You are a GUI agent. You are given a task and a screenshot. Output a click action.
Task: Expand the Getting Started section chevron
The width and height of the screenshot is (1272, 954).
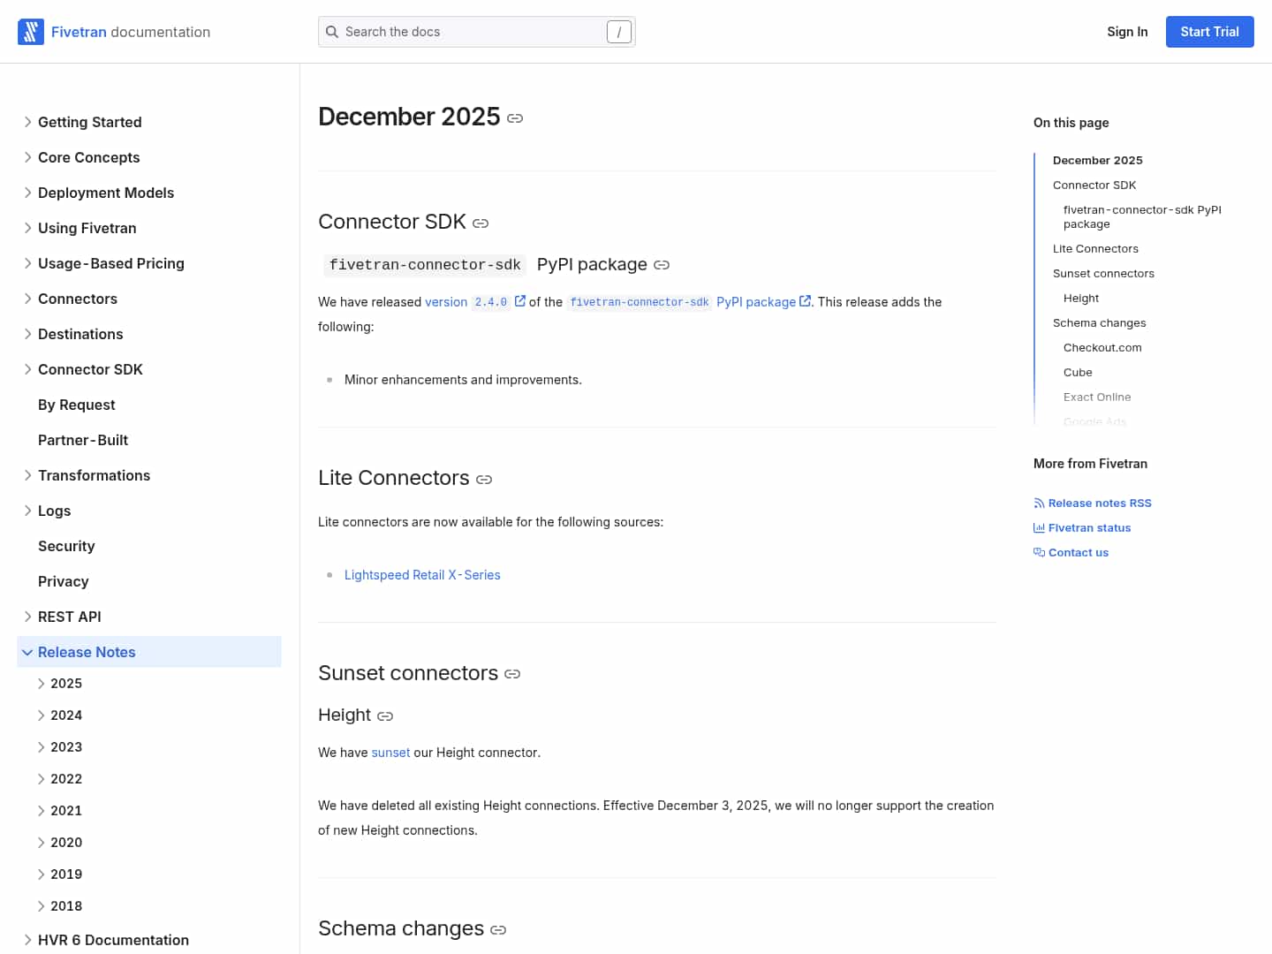(27, 122)
